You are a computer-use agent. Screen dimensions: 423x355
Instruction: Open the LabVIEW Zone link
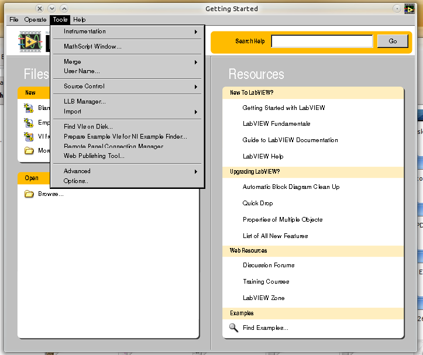[x=263, y=298]
